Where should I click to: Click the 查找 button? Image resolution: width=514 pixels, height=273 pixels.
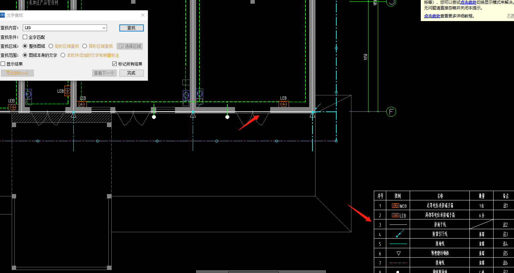coord(131,28)
